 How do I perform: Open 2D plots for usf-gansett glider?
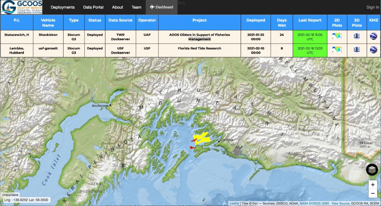[337, 49]
